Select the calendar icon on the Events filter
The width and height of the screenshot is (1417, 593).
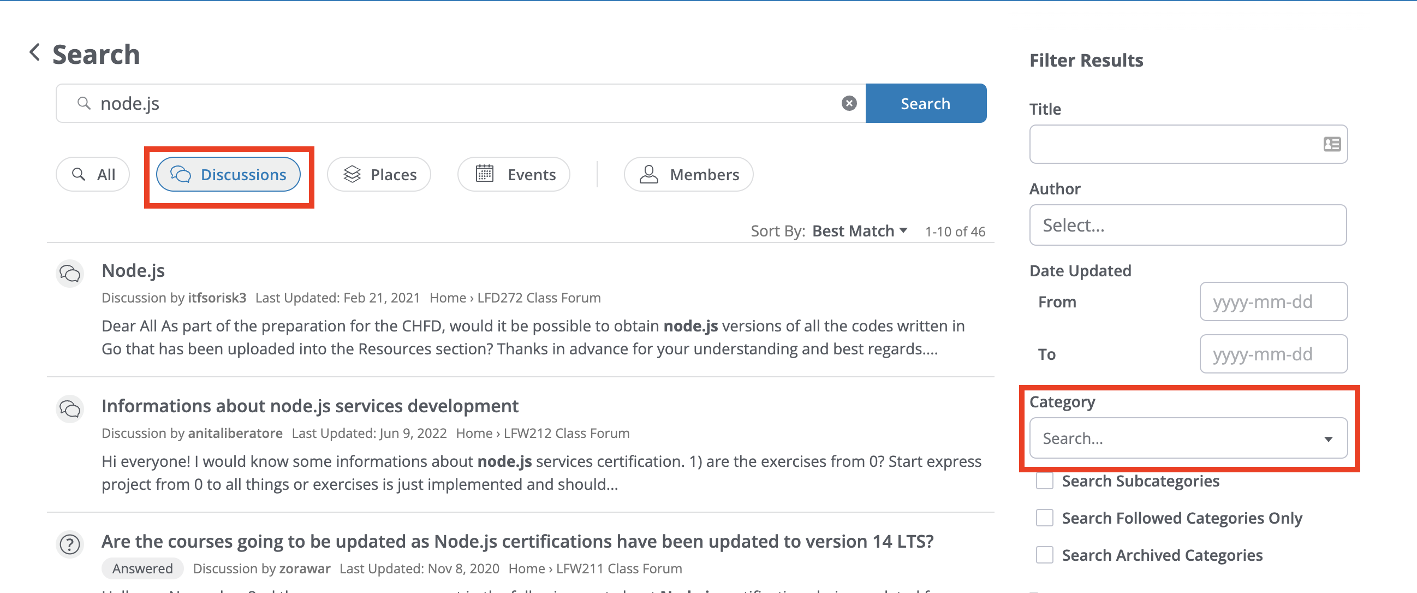coord(484,174)
